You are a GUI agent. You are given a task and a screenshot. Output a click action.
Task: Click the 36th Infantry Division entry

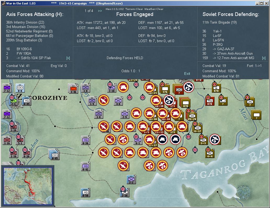point(25,23)
